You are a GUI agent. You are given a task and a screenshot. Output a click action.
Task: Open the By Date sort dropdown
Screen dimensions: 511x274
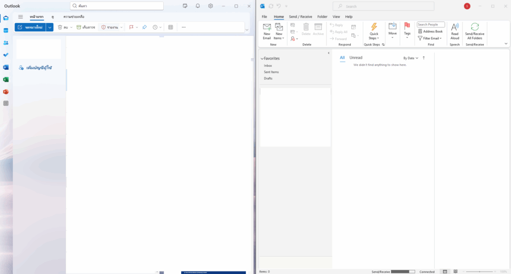point(411,58)
